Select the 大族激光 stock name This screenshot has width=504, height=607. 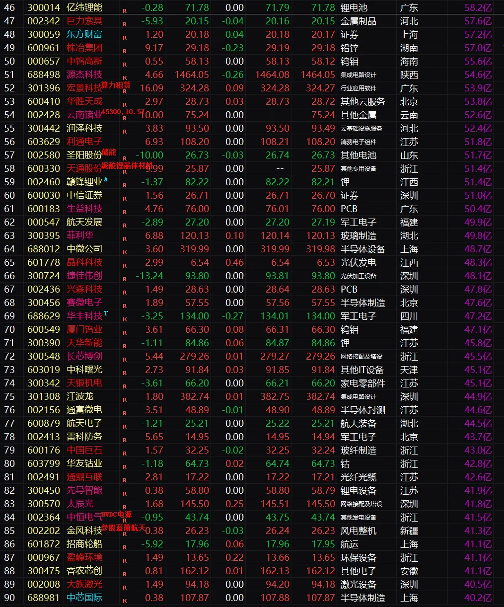(84, 584)
